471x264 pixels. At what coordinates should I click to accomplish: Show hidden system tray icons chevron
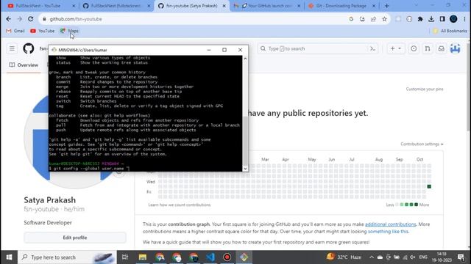click(x=371, y=257)
